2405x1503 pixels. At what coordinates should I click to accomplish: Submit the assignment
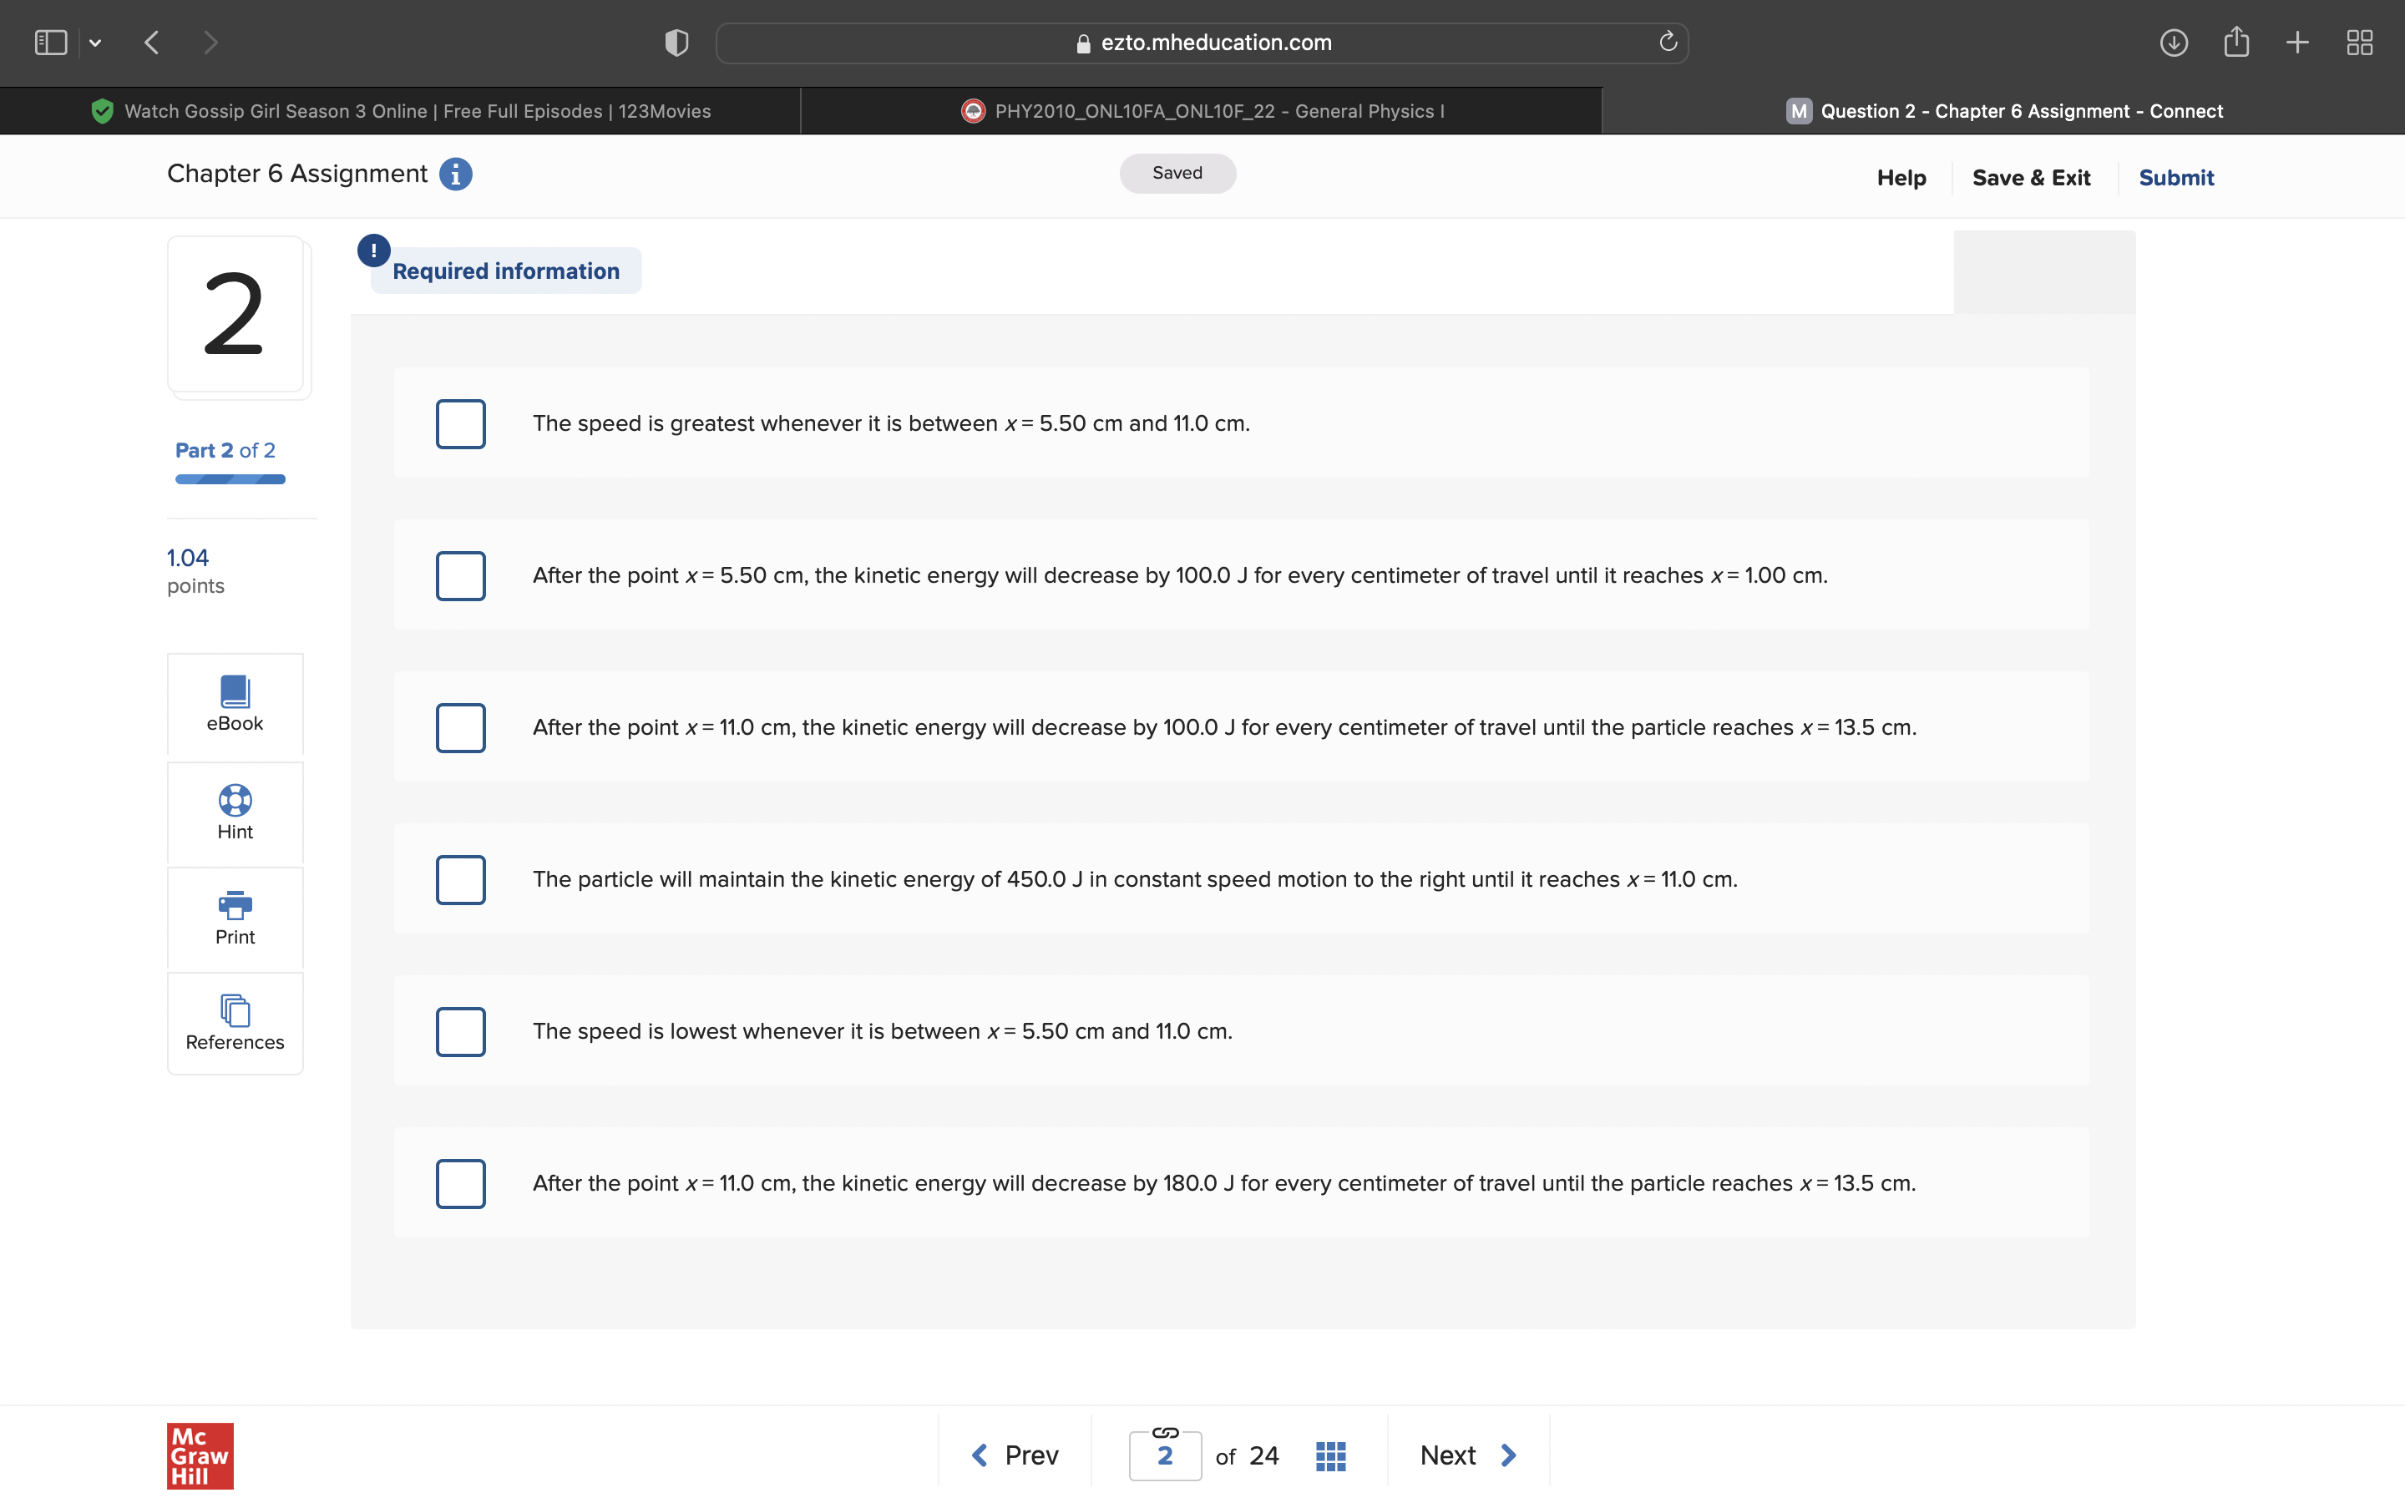2175,178
